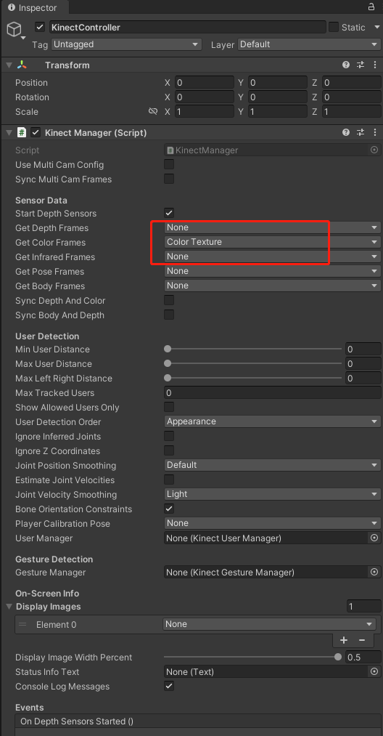Enable Ignore Z Coordinates checkbox
This screenshot has height=736, width=383.
169,450
